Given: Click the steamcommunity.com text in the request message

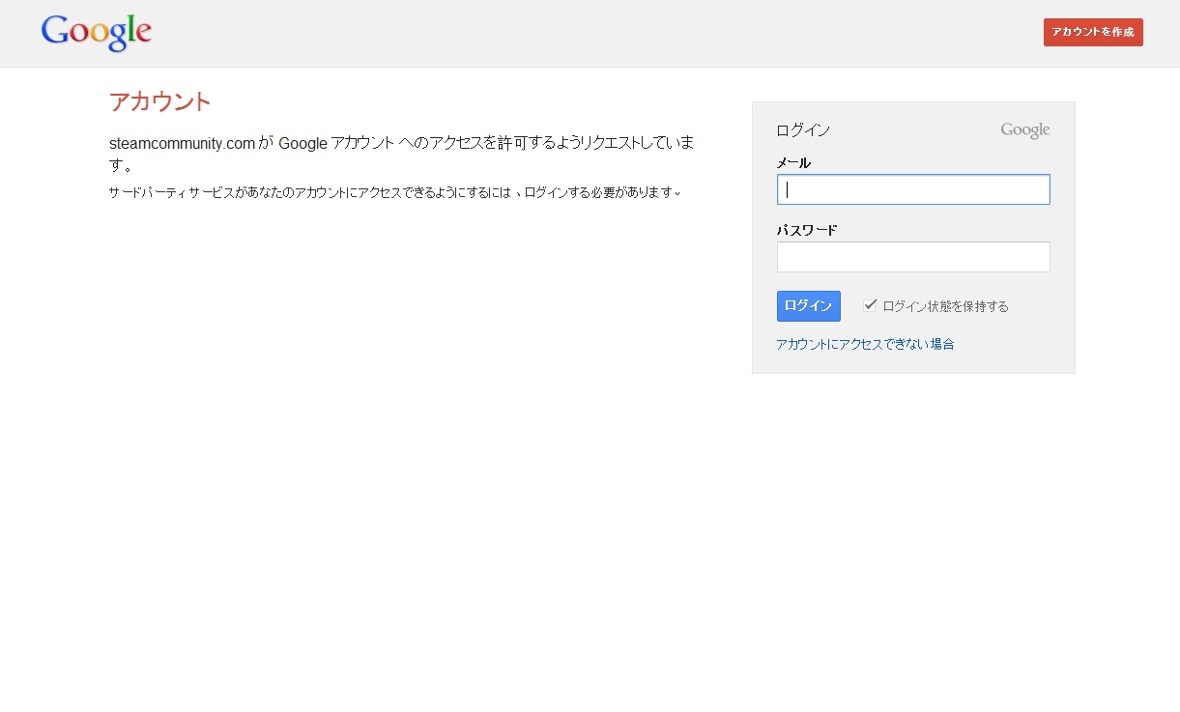Looking at the screenshot, I should [x=182, y=143].
